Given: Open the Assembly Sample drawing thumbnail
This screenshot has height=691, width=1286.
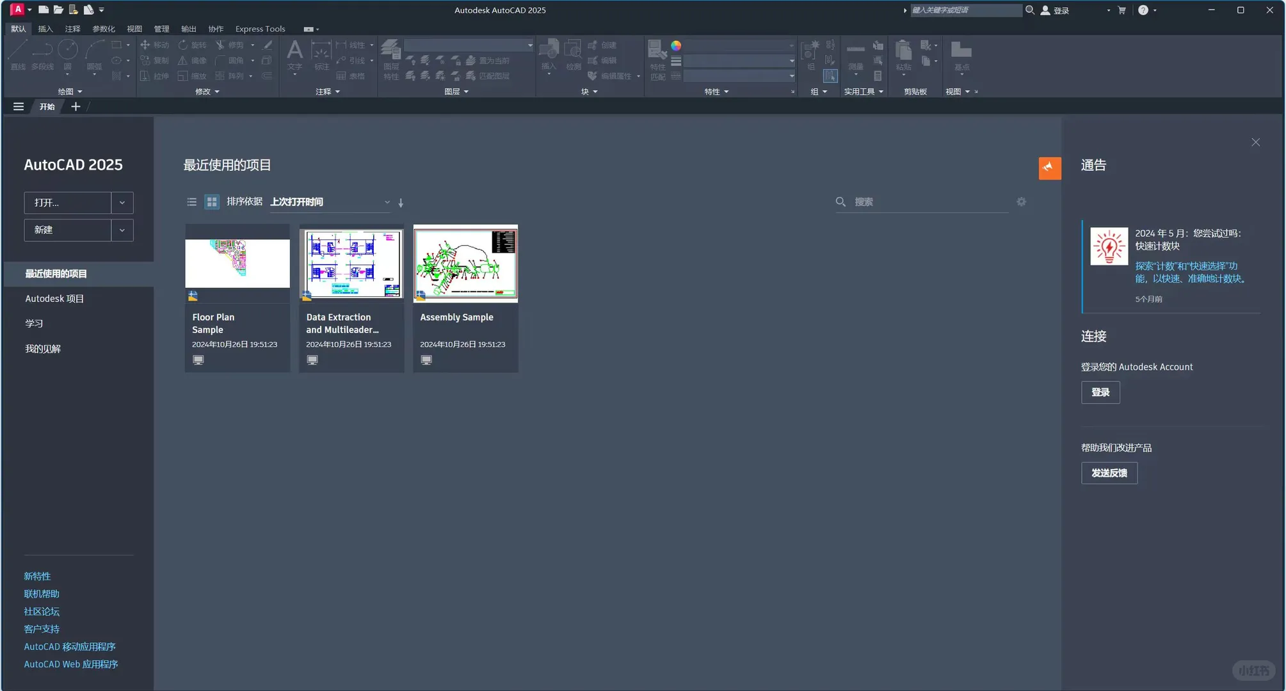Looking at the screenshot, I should pyautogui.click(x=465, y=264).
